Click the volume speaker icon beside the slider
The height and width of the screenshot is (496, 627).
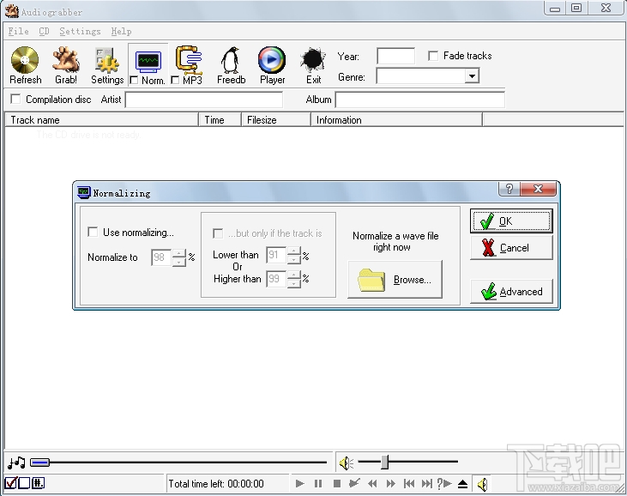pos(347,463)
